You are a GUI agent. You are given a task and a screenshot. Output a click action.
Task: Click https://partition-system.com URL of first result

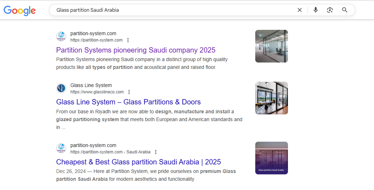pos(96,40)
